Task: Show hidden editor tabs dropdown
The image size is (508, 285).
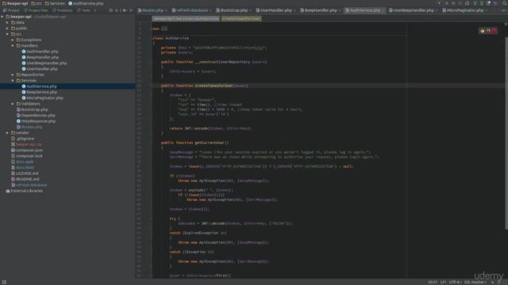Action: pyautogui.click(x=504, y=10)
